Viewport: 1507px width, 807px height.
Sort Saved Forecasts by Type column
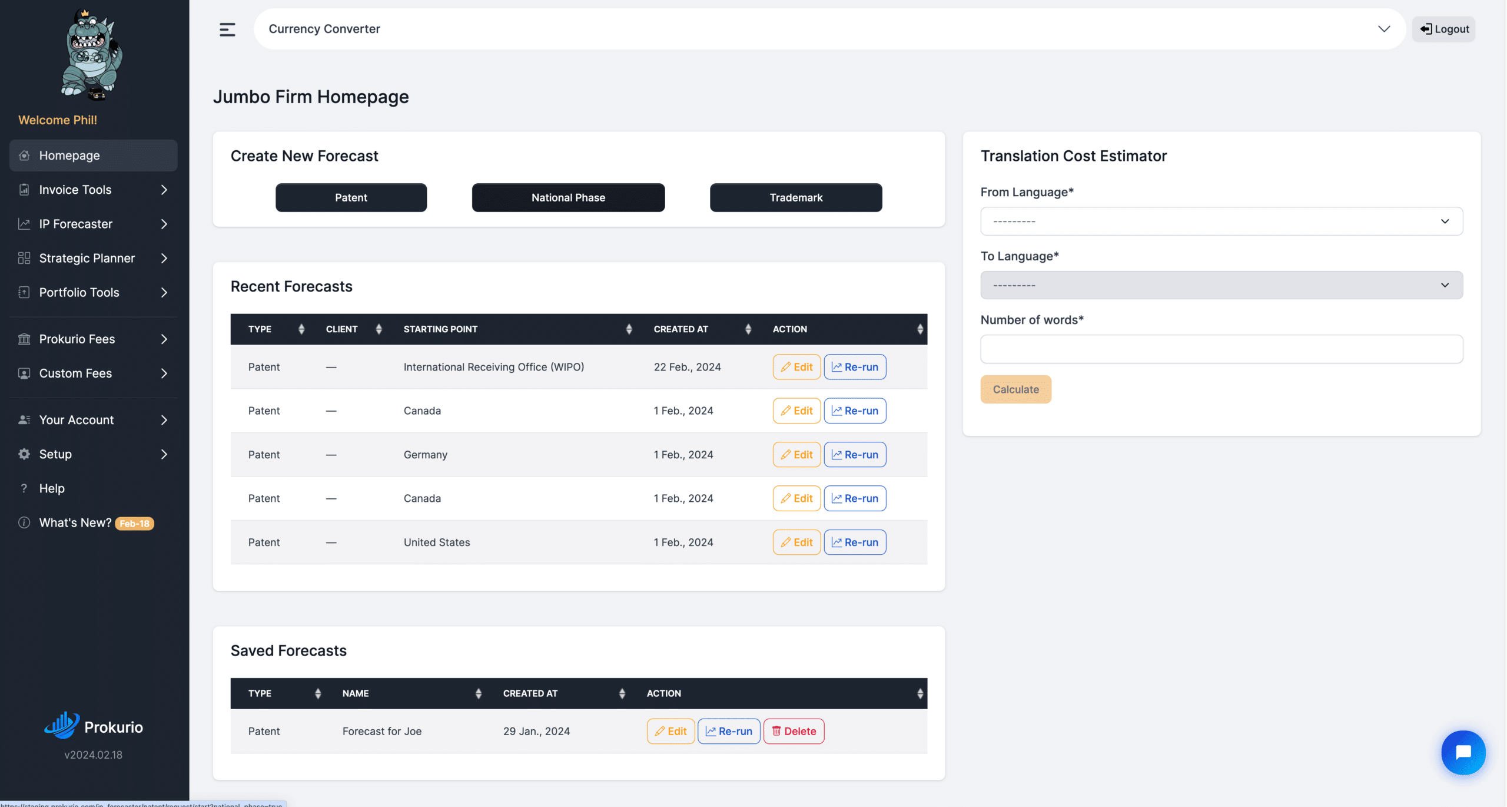tap(318, 694)
